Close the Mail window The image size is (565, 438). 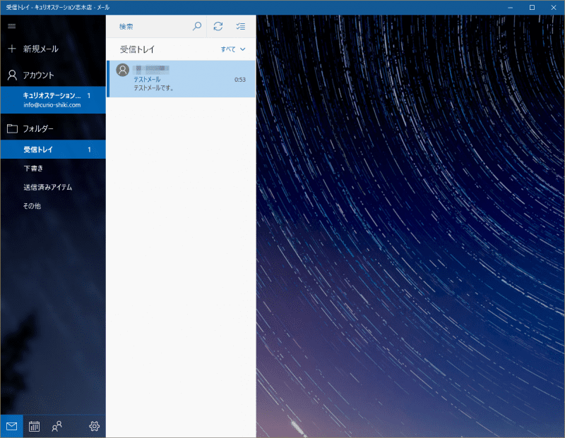[554, 8]
